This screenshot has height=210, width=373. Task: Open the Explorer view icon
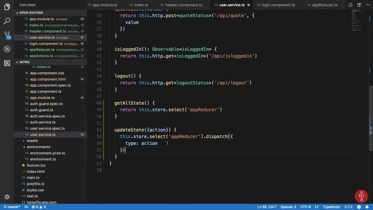click(7, 6)
